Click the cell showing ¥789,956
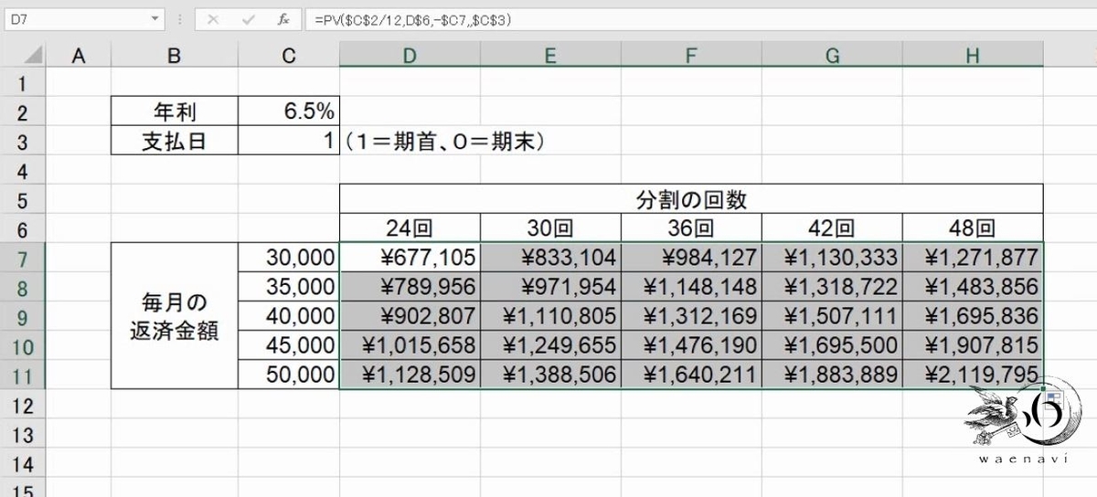 (410, 288)
